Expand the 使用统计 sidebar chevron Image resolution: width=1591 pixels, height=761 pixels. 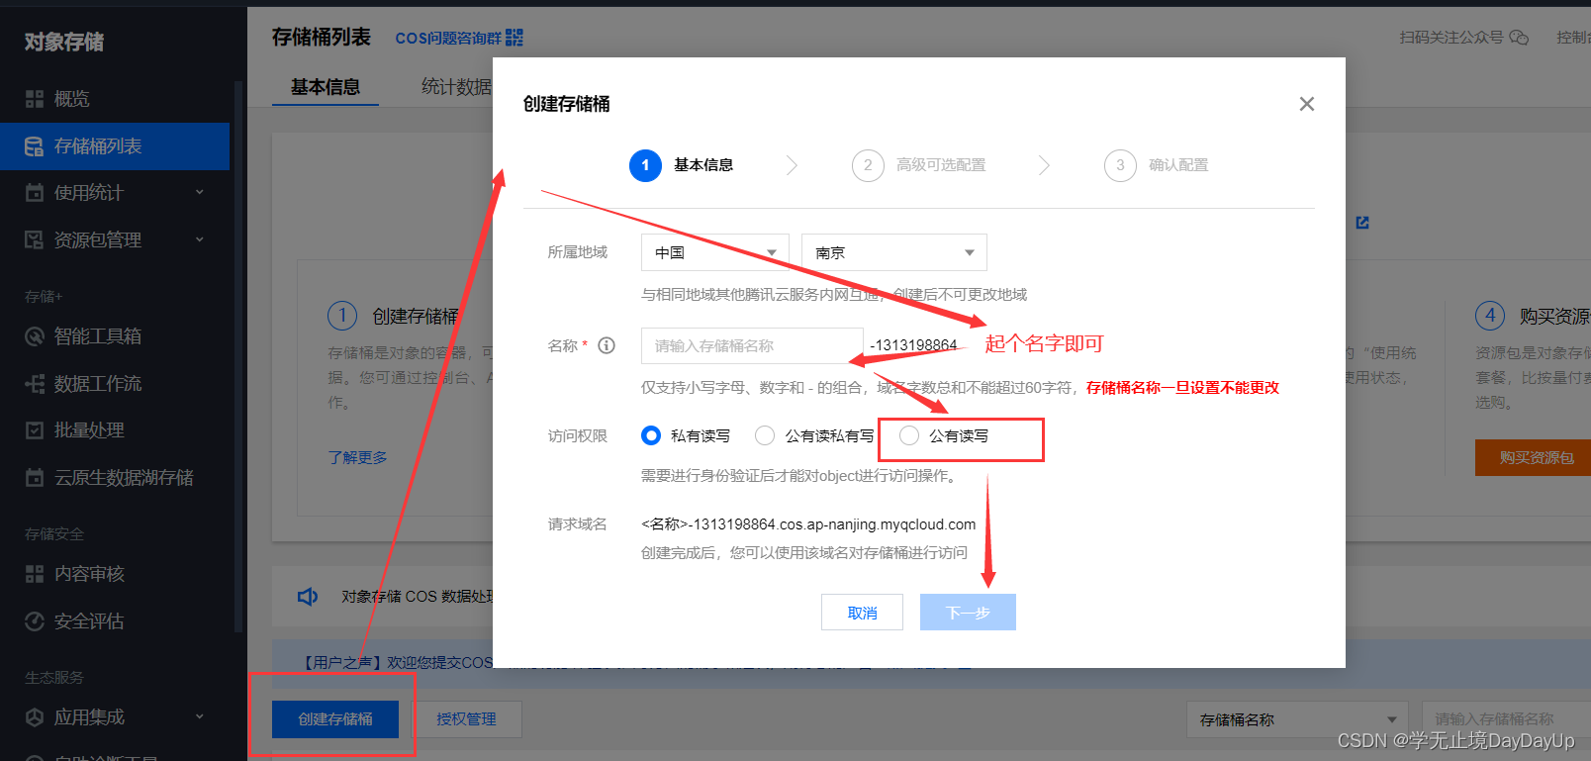click(x=200, y=192)
